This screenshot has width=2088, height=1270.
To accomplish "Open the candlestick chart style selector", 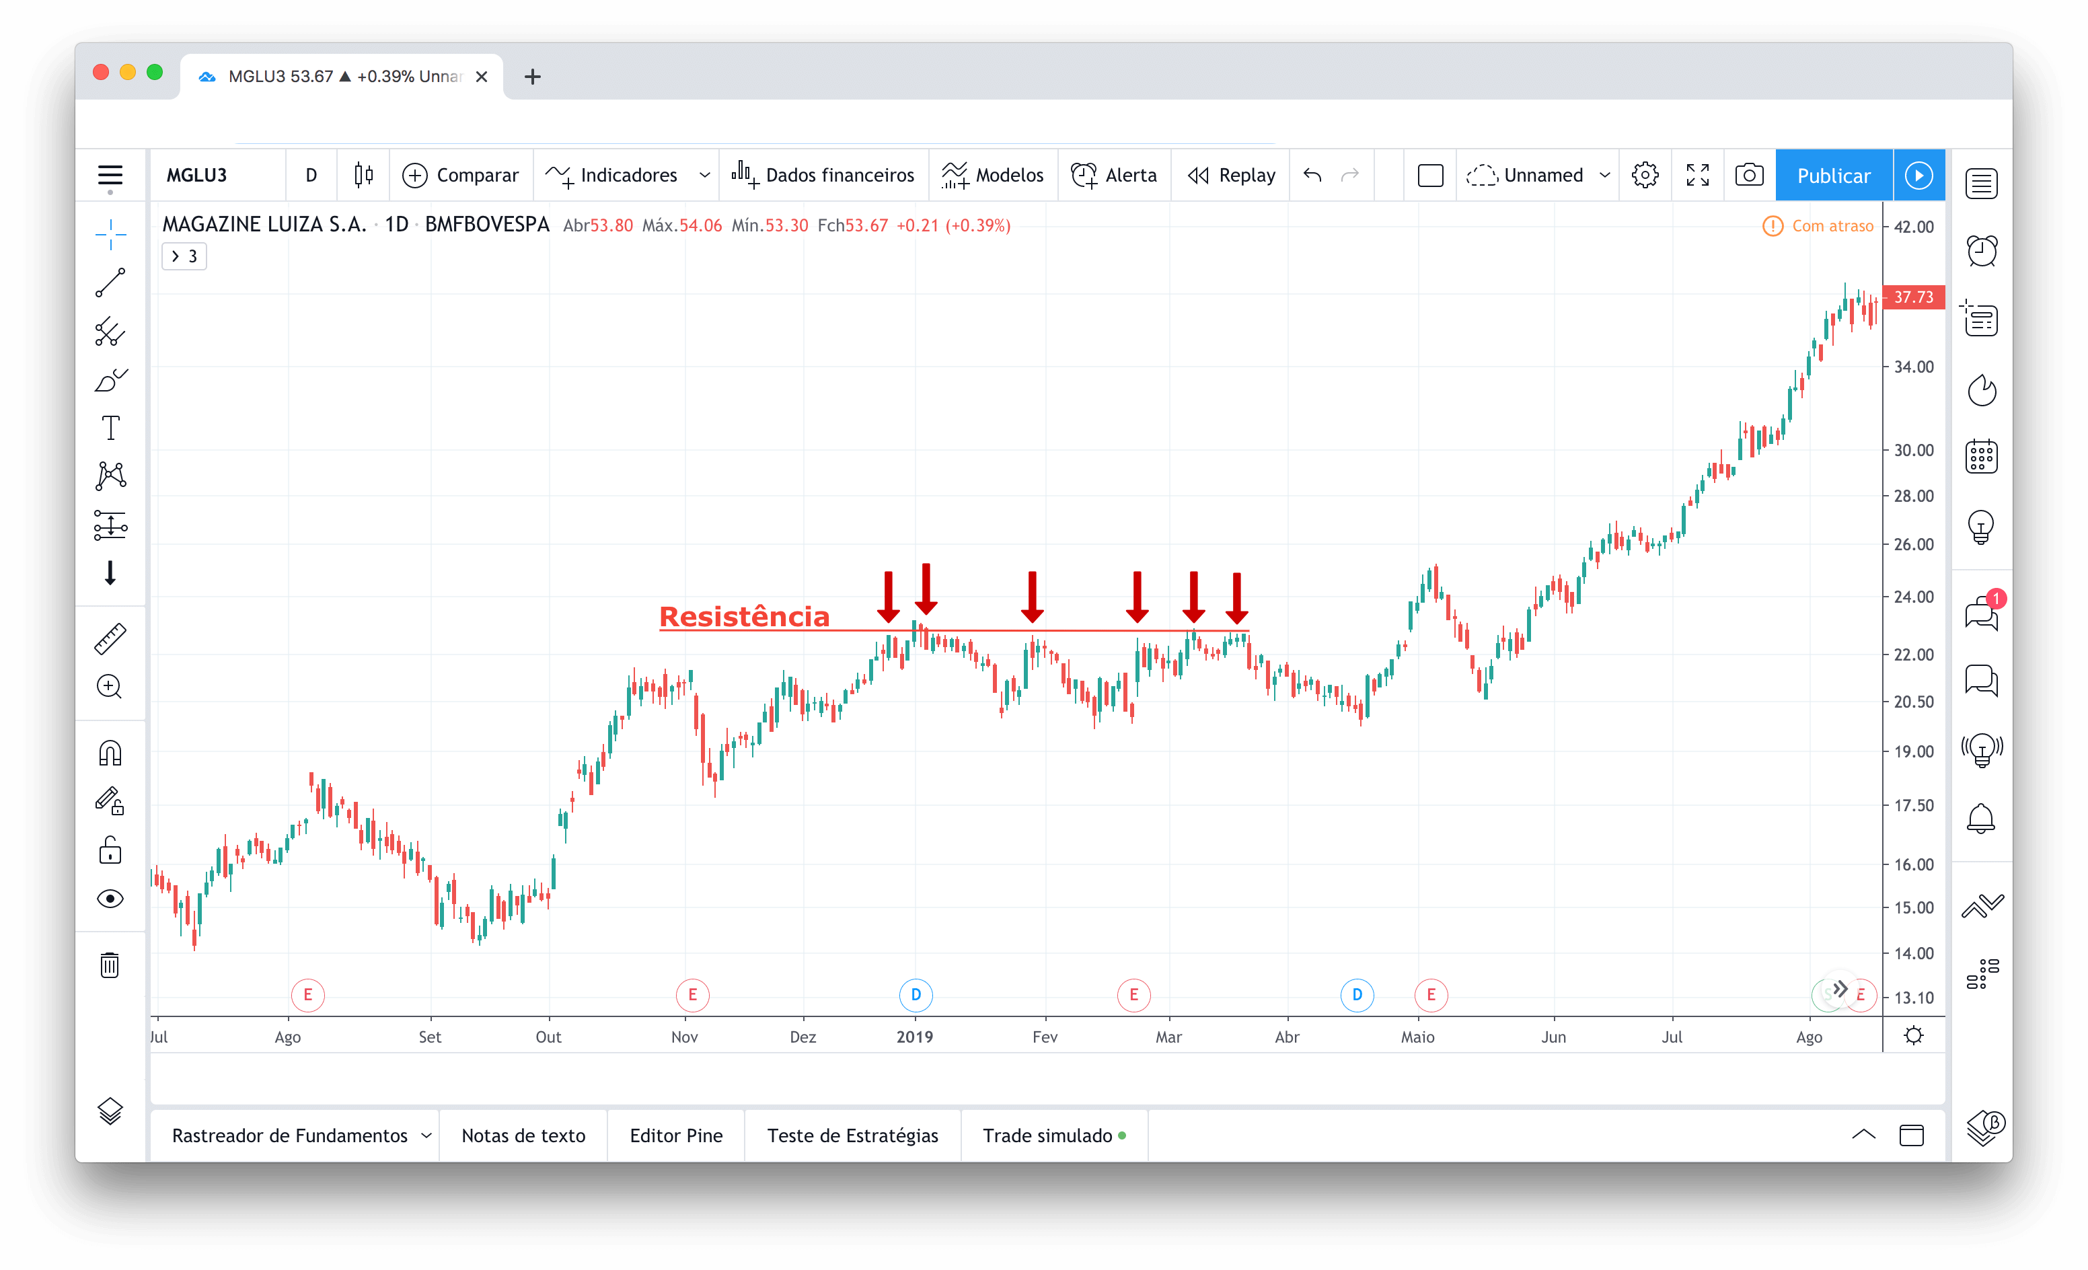I will point(363,176).
